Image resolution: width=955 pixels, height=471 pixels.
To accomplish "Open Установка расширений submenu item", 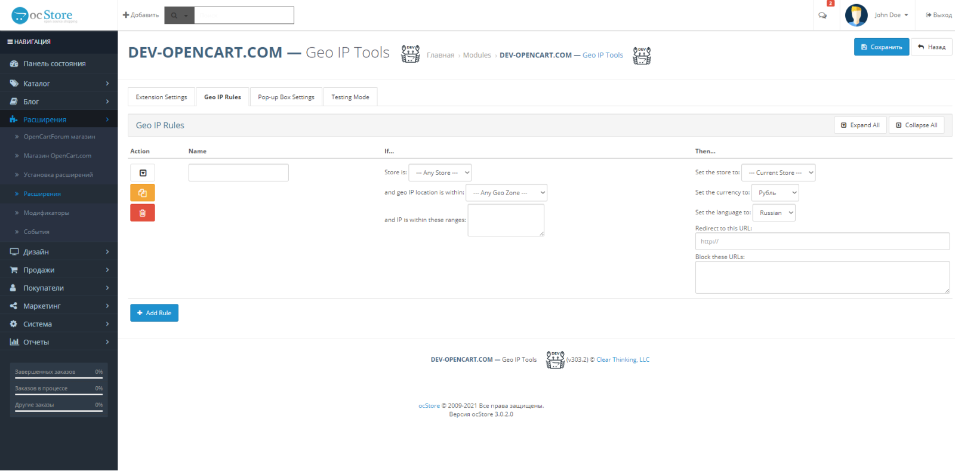I will pyautogui.click(x=59, y=175).
